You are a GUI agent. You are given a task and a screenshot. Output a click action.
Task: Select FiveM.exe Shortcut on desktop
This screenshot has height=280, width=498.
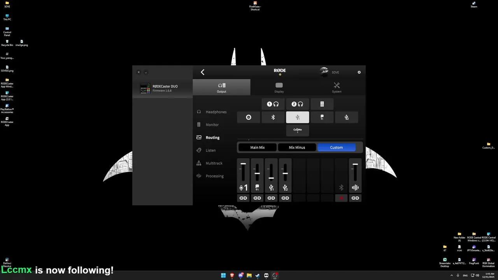click(255, 5)
